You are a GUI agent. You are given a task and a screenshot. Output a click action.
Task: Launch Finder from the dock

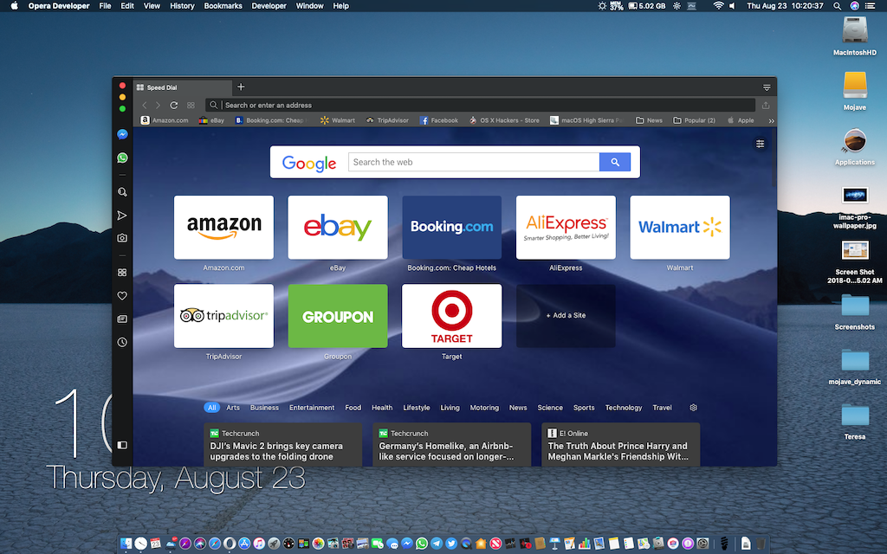(x=126, y=544)
